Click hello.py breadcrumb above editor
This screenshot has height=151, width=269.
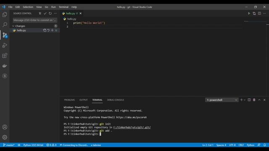[x=72, y=19]
